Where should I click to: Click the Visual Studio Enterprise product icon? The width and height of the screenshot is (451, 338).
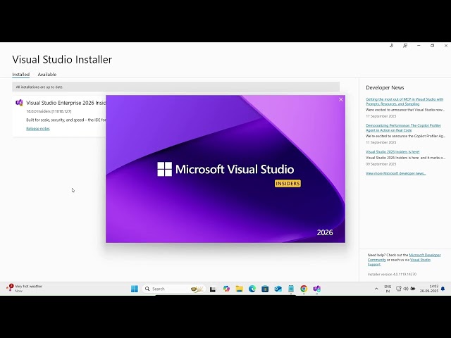coord(19,103)
